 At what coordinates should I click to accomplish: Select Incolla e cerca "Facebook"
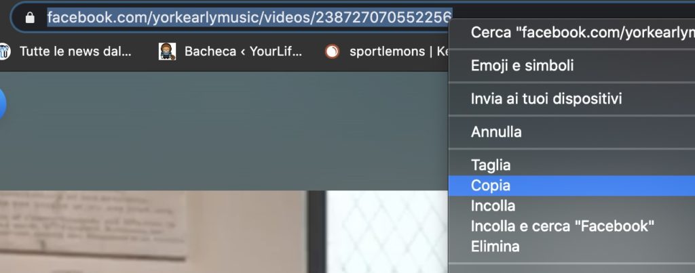(571, 226)
